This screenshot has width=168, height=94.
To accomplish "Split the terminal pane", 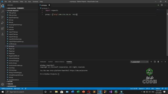I will [x=155, y=62].
